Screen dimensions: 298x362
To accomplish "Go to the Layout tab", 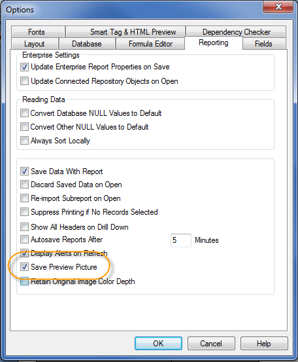I will 35,44.
